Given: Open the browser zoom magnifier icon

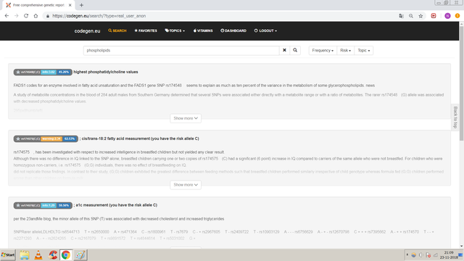Looking at the screenshot, I should pos(411,16).
